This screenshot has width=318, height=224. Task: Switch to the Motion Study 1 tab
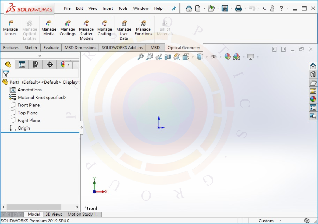81,214
